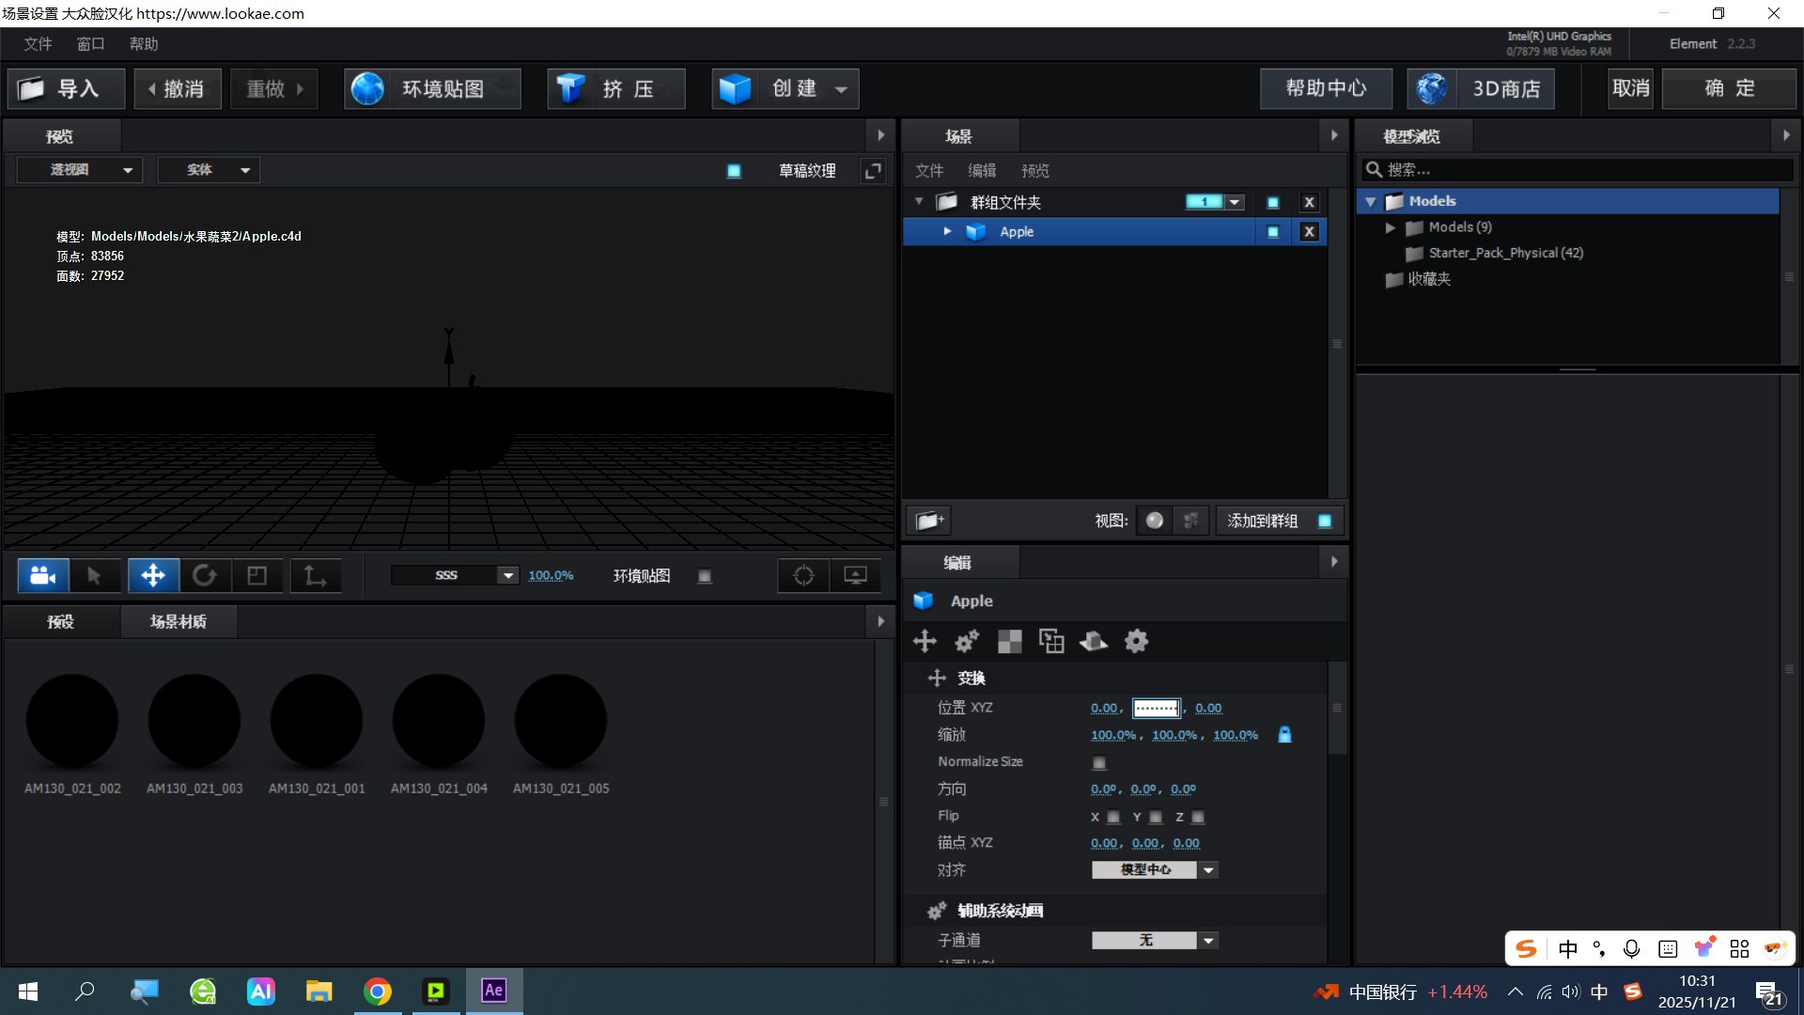
Task: Toggle the 草稿纹理 draft texture checkbox
Action: (734, 171)
